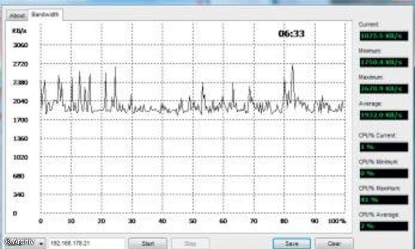The height and width of the screenshot is (249, 415).
Task: Switch to the About tab
Action: [17, 16]
